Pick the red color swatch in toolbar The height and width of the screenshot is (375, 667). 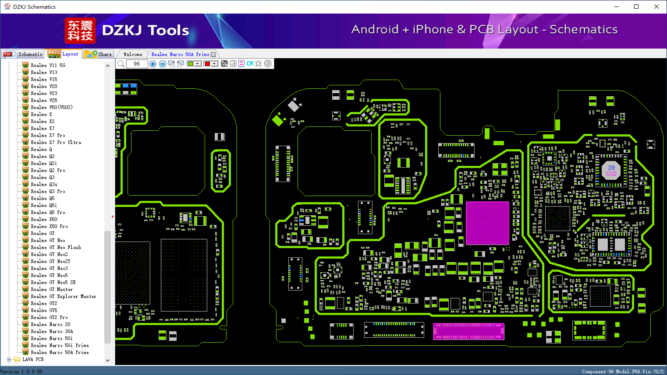coord(207,64)
